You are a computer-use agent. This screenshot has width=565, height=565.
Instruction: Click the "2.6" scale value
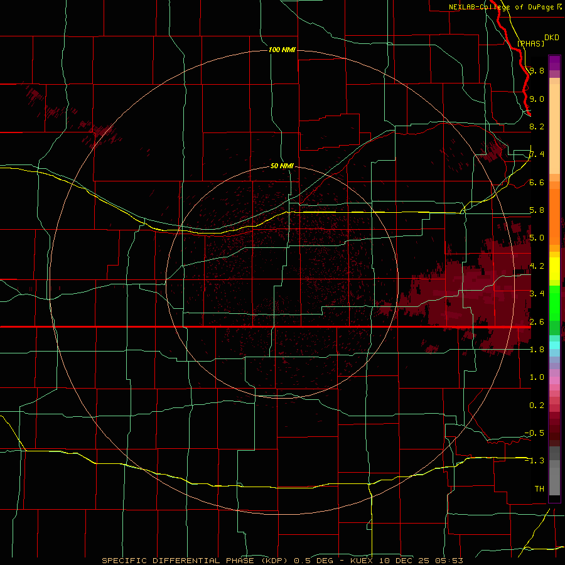[537, 321]
